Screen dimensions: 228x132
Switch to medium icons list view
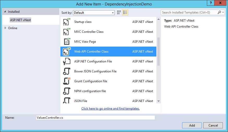[x=125, y=12]
